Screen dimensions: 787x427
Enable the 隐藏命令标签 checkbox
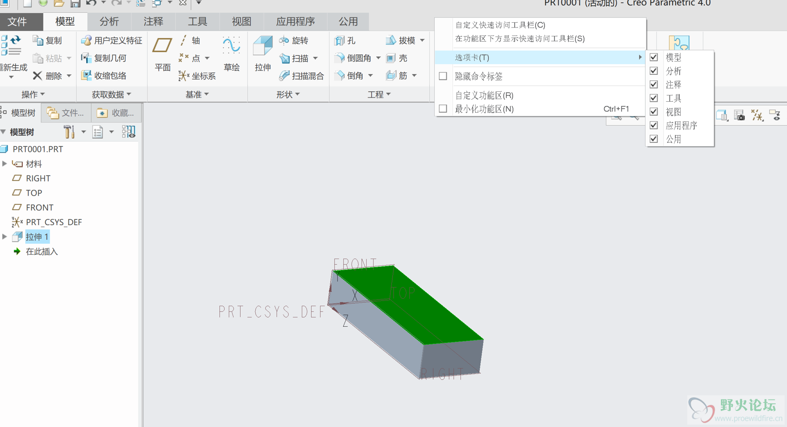443,76
